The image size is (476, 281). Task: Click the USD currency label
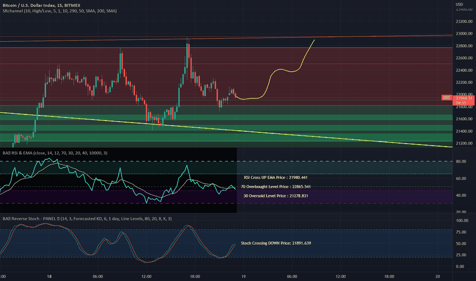[x=459, y=4]
